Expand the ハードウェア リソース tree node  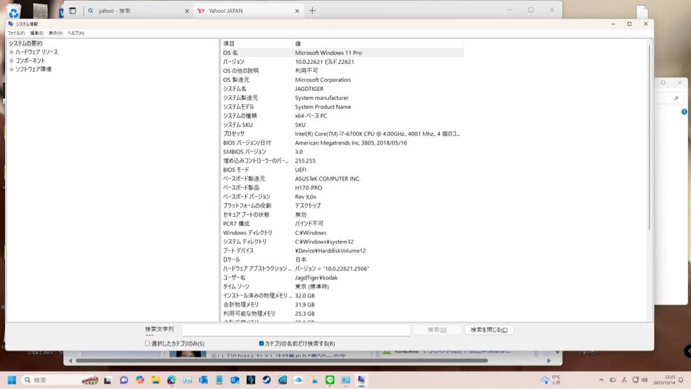point(11,53)
